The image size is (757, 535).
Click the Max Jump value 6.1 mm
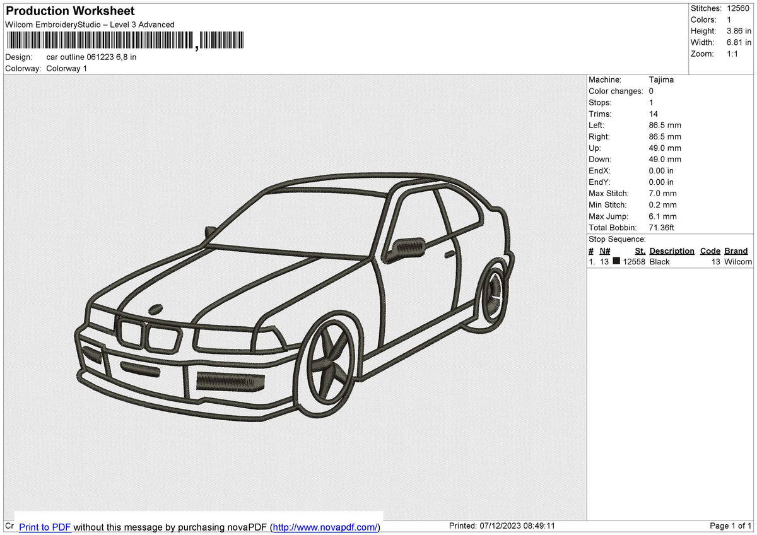662,216
